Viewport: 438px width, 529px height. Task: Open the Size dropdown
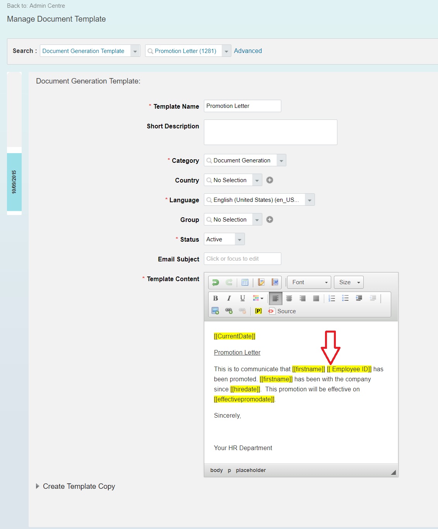click(349, 282)
